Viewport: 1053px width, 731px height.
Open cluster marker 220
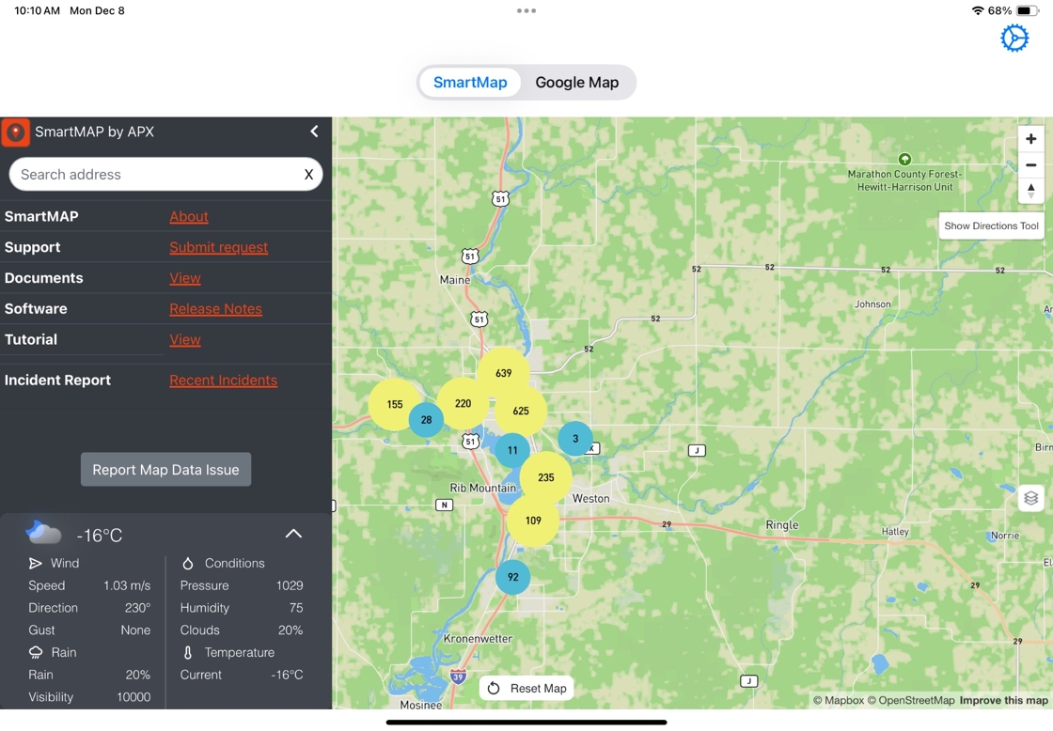pyautogui.click(x=463, y=403)
